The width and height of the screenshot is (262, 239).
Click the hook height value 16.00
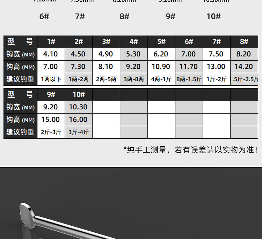click(x=79, y=119)
